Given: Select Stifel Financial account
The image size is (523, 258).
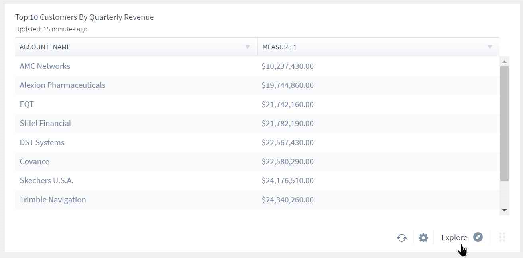Looking at the screenshot, I should click(x=45, y=123).
